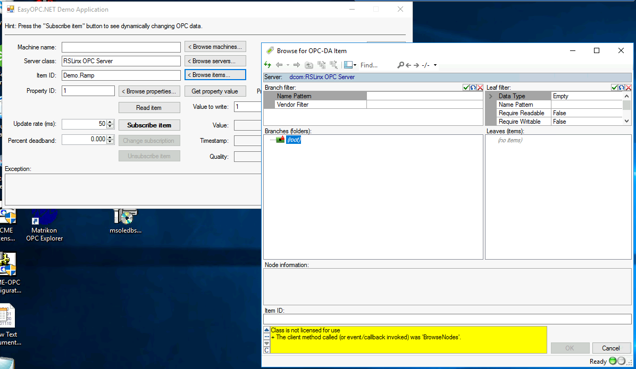Click the Find text box in toolbar

(x=375, y=65)
